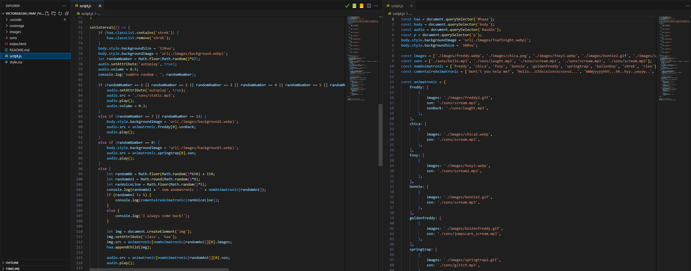Click script.js breadcrumb in left editor
Image resolution: width=691 pixels, height=271 pixels.
click(87, 13)
